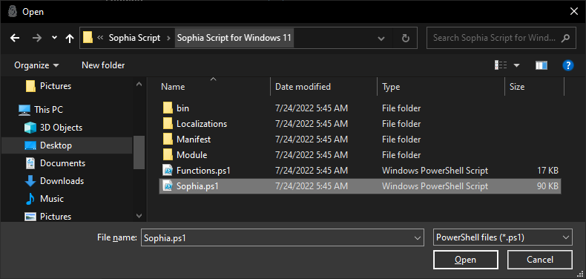Toggle the preview pane icon

[541, 65]
